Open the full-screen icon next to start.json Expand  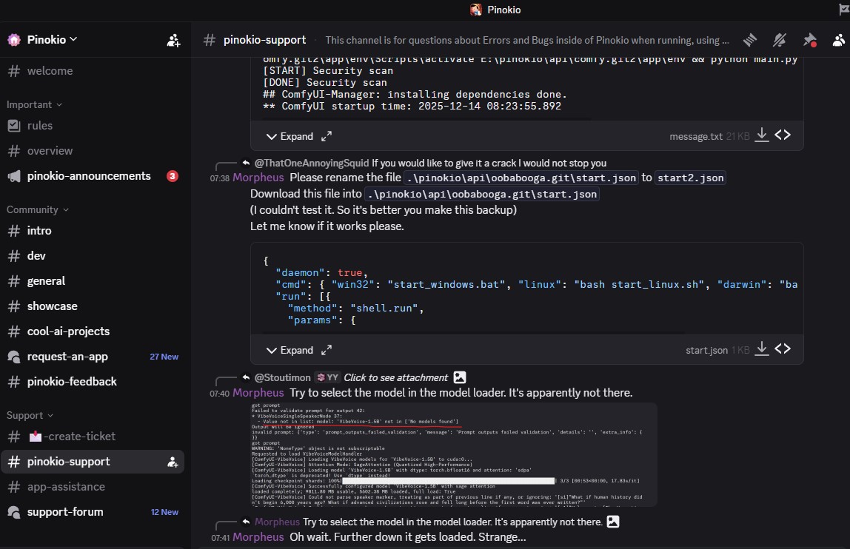point(326,350)
